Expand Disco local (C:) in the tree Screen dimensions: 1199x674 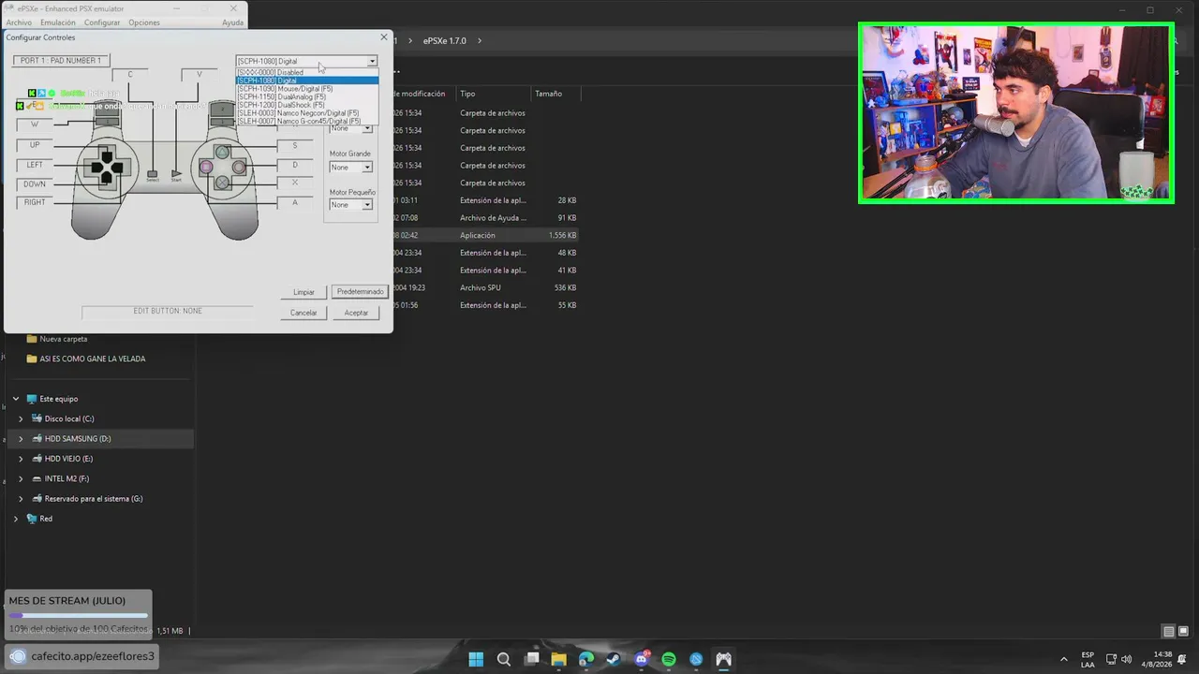point(21,418)
